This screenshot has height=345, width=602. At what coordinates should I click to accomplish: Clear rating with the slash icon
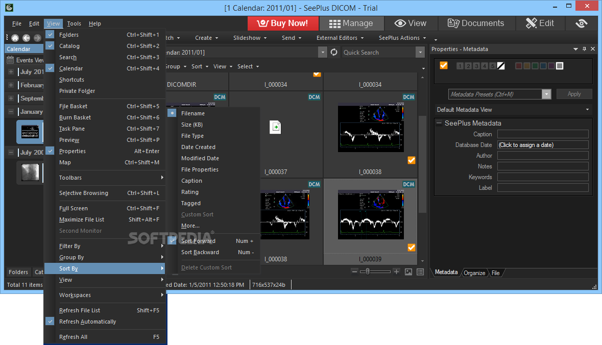(x=501, y=66)
